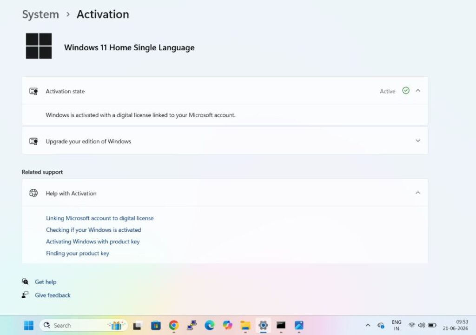Click the Windows 11 Home Single Language text
Image resolution: width=476 pixels, height=335 pixels.
point(129,47)
